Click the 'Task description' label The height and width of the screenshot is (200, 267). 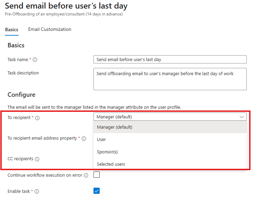point(23,73)
